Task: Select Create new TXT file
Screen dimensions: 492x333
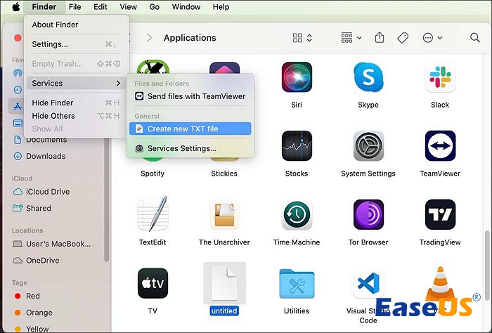Action: [x=183, y=129]
